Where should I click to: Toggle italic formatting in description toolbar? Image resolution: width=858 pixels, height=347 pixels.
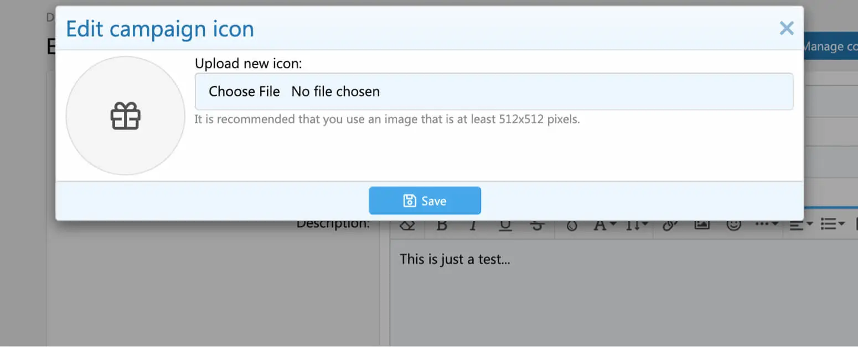click(x=473, y=225)
